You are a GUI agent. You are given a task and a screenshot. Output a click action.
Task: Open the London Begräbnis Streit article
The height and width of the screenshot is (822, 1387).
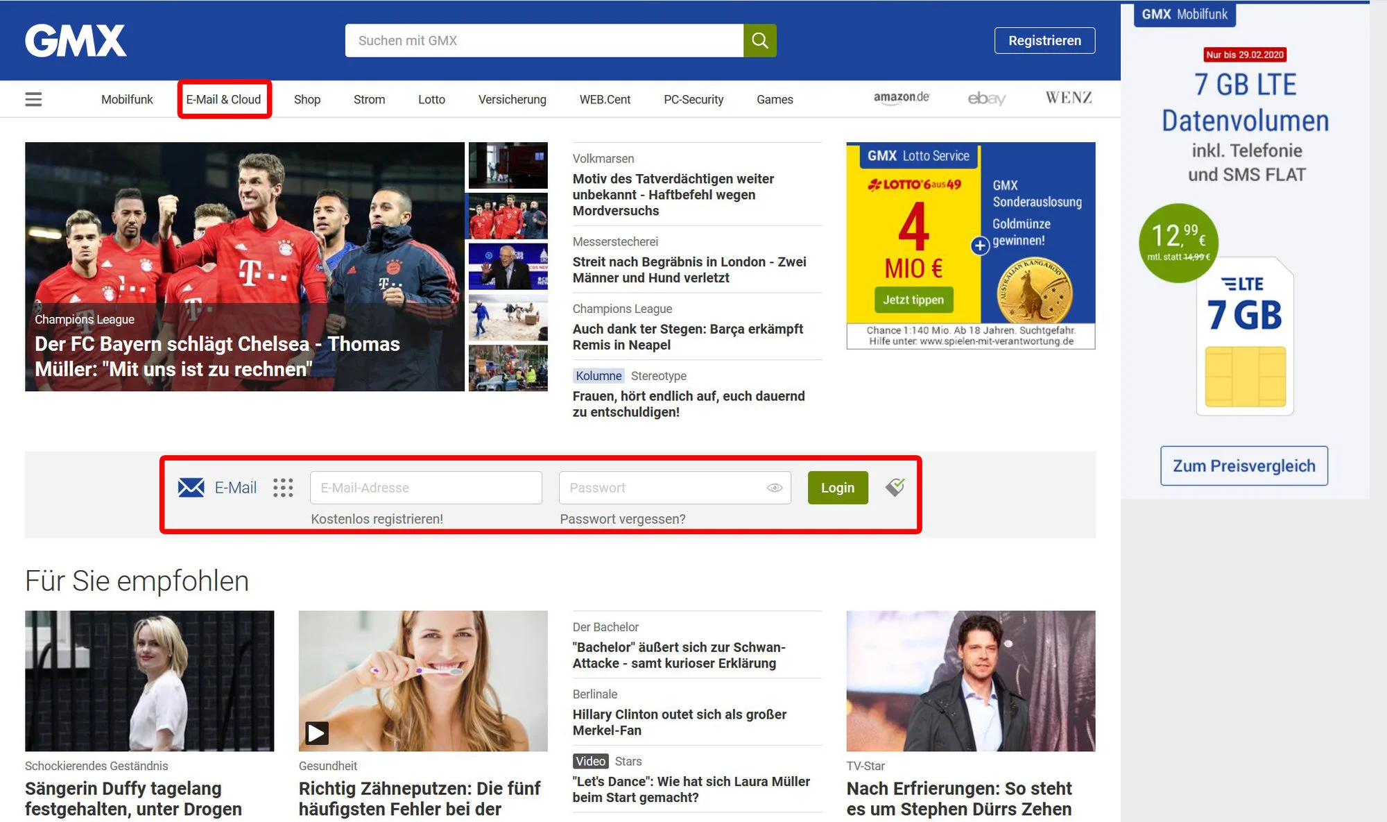[689, 270]
